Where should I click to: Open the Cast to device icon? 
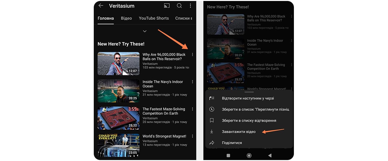[x=167, y=6]
